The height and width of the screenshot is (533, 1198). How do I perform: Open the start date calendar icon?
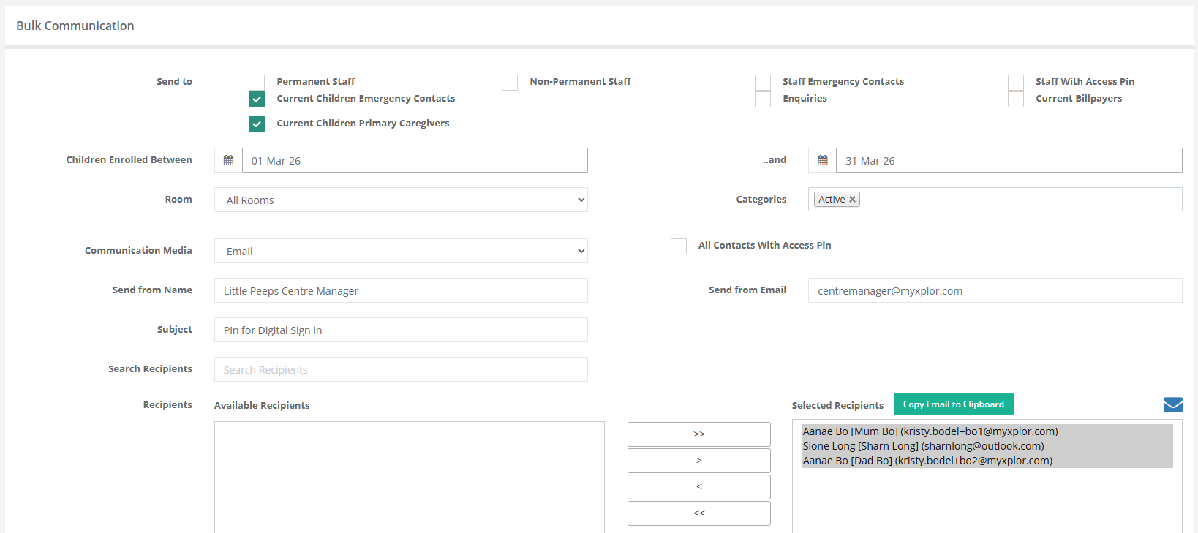(228, 160)
